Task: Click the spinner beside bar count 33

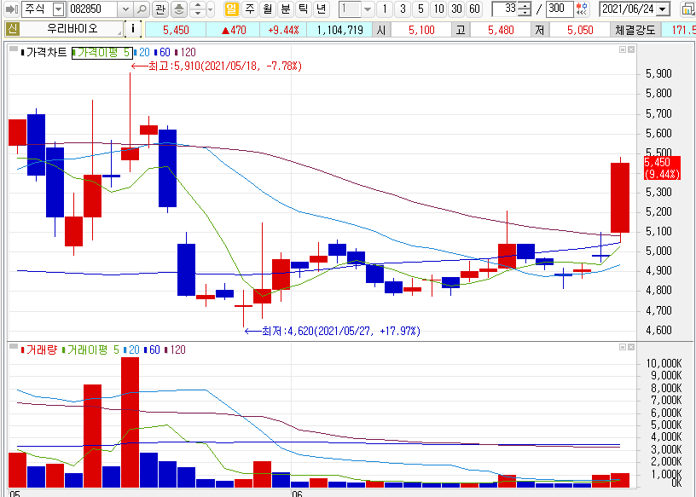Action: pos(525,9)
